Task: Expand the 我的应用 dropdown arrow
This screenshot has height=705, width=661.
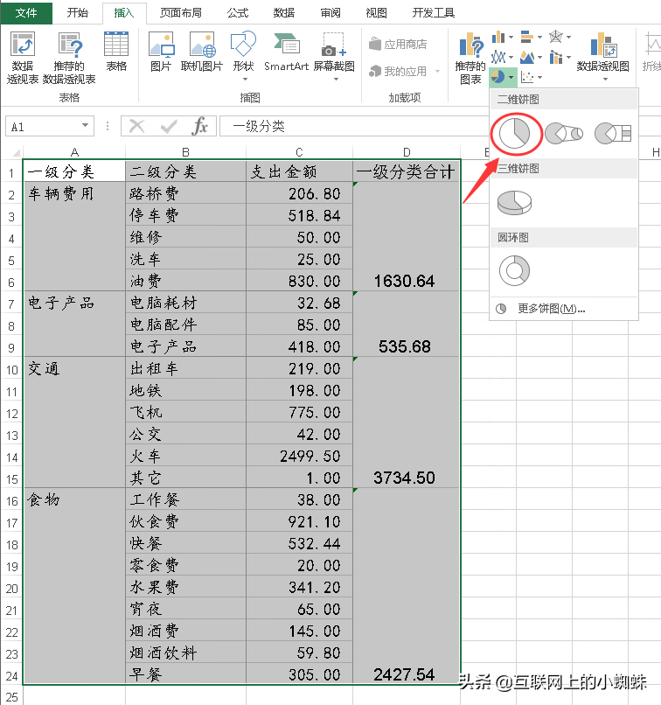Action: tap(437, 71)
